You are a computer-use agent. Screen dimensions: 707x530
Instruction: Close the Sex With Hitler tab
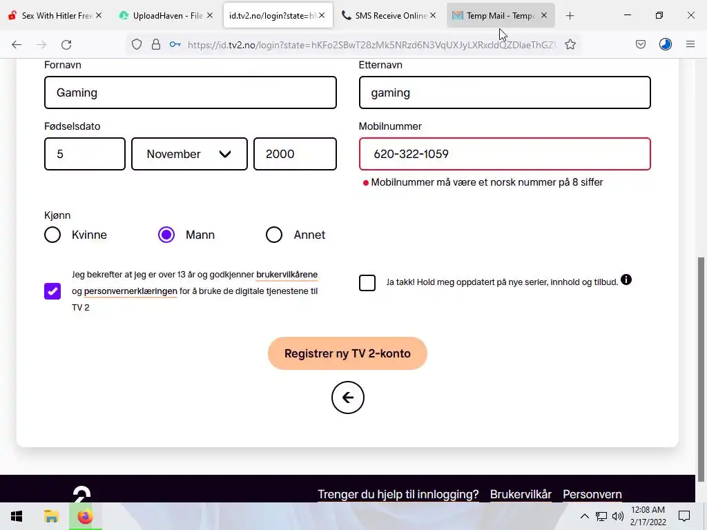(x=99, y=15)
